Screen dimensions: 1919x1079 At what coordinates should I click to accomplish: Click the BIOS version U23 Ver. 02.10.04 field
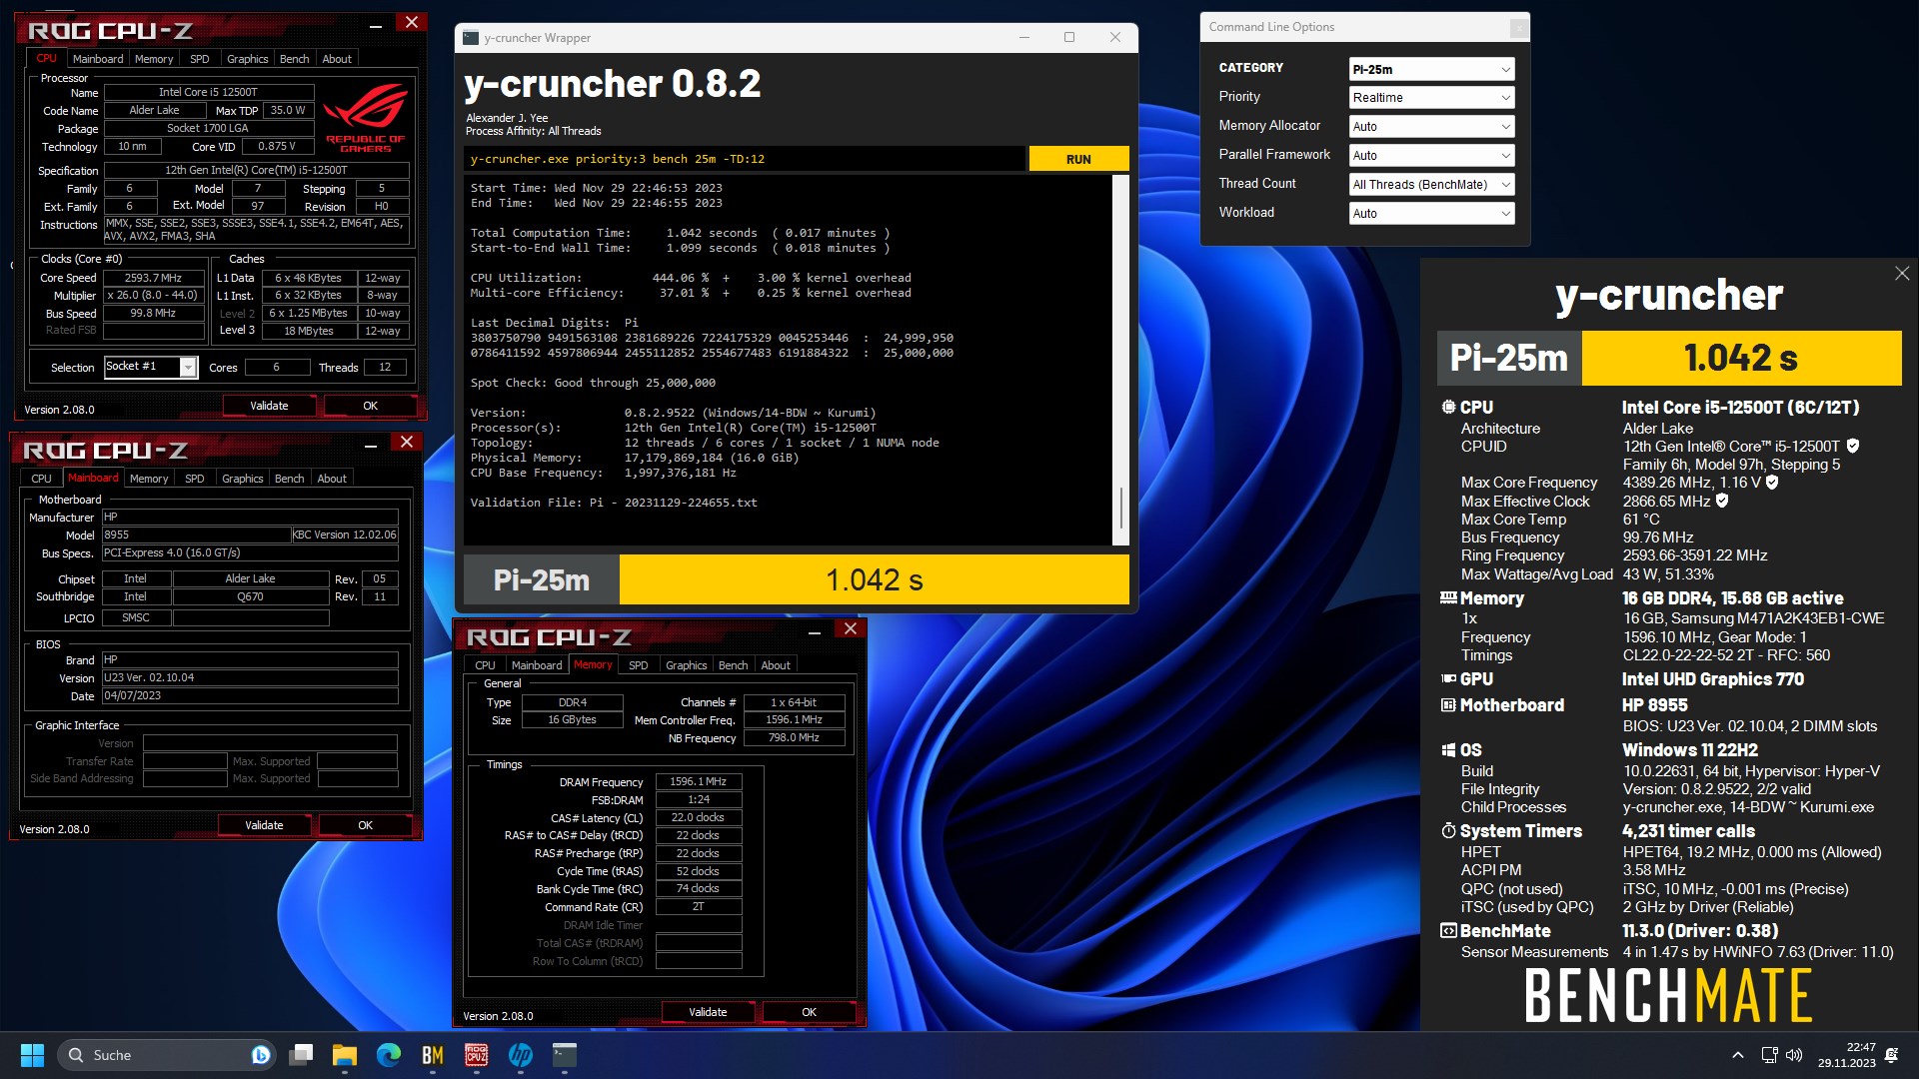click(x=250, y=677)
